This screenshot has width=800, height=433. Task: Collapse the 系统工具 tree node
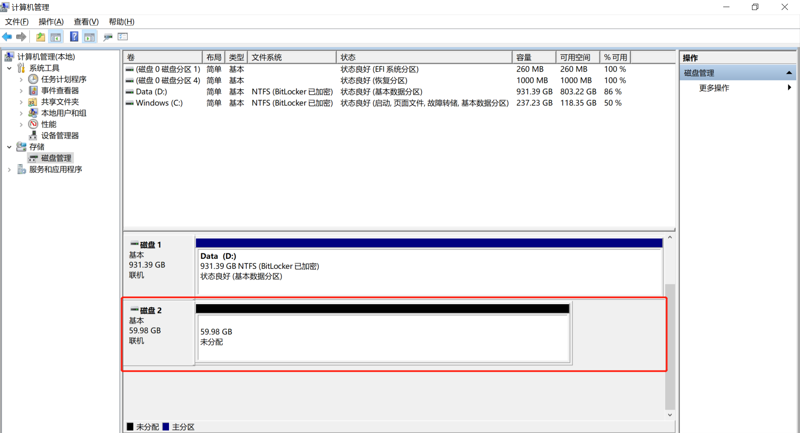tap(9, 68)
